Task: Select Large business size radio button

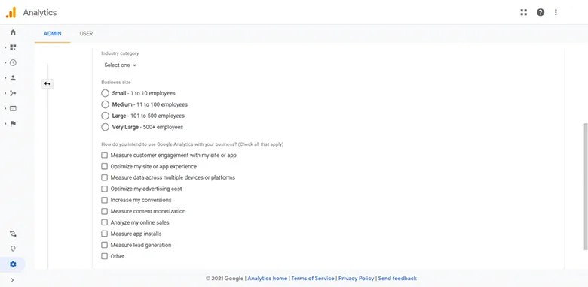Action: point(105,116)
